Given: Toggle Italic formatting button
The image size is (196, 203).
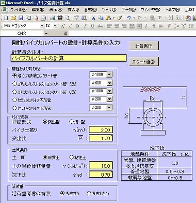Looking at the screenshot, I should point(85,26).
